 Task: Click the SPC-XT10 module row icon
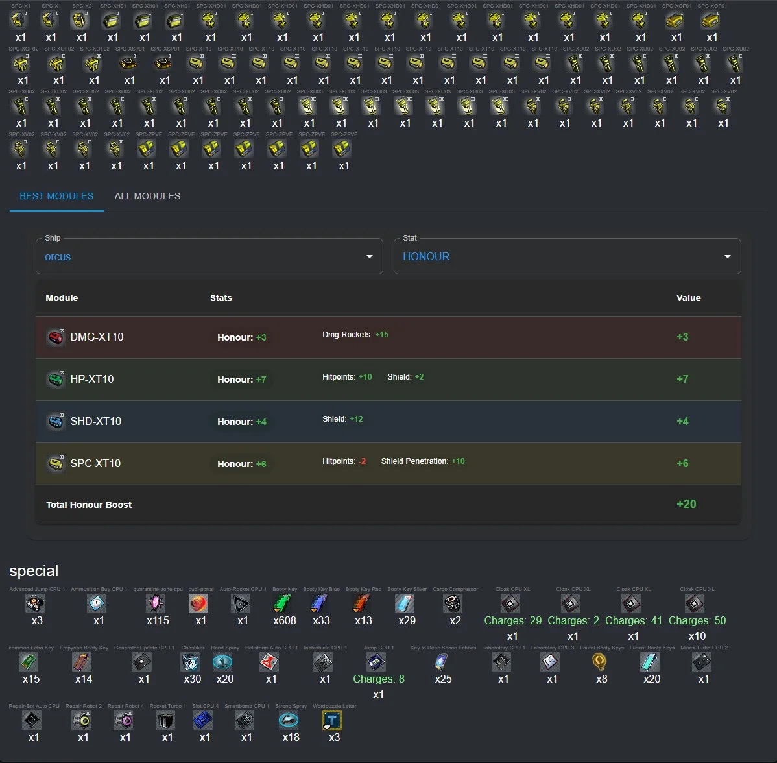[56, 464]
